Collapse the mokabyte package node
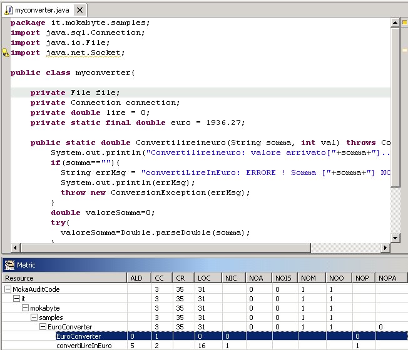The width and height of the screenshot is (408, 350). pyautogui.click(x=25, y=308)
